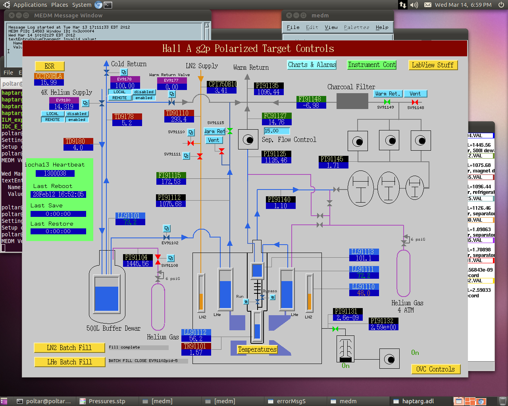Open the mail indicator in top panel

click(x=428, y=5)
